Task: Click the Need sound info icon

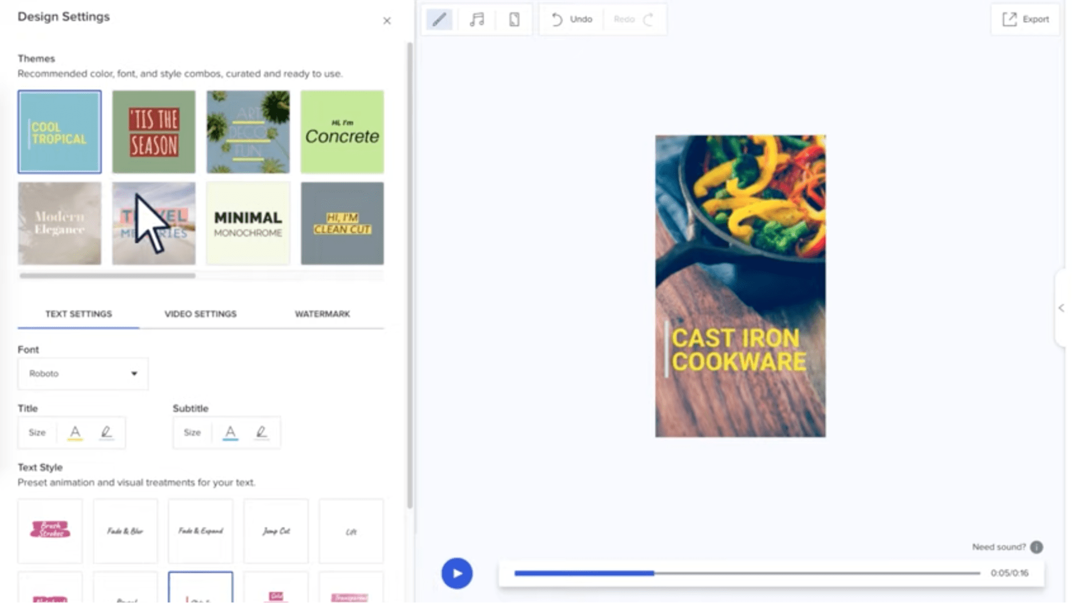Action: (1037, 547)
